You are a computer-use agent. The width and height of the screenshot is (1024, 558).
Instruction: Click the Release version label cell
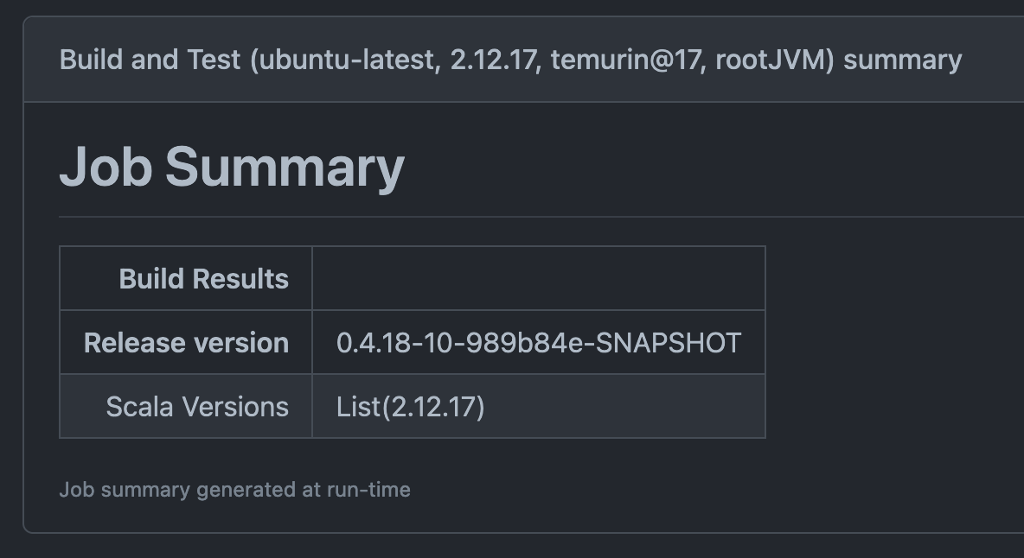[186, 342]
